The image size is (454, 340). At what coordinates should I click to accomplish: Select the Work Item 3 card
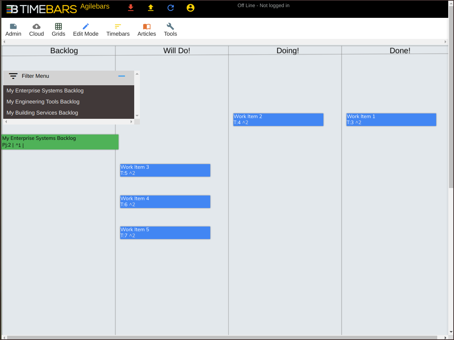click(165, 170)
